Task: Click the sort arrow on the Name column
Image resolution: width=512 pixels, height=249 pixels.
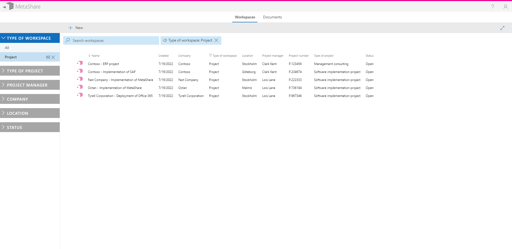Action: pos(89,55)
